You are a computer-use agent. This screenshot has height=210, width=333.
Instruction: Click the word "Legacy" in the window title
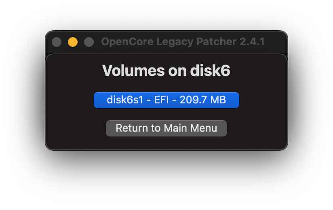point(175,42)
